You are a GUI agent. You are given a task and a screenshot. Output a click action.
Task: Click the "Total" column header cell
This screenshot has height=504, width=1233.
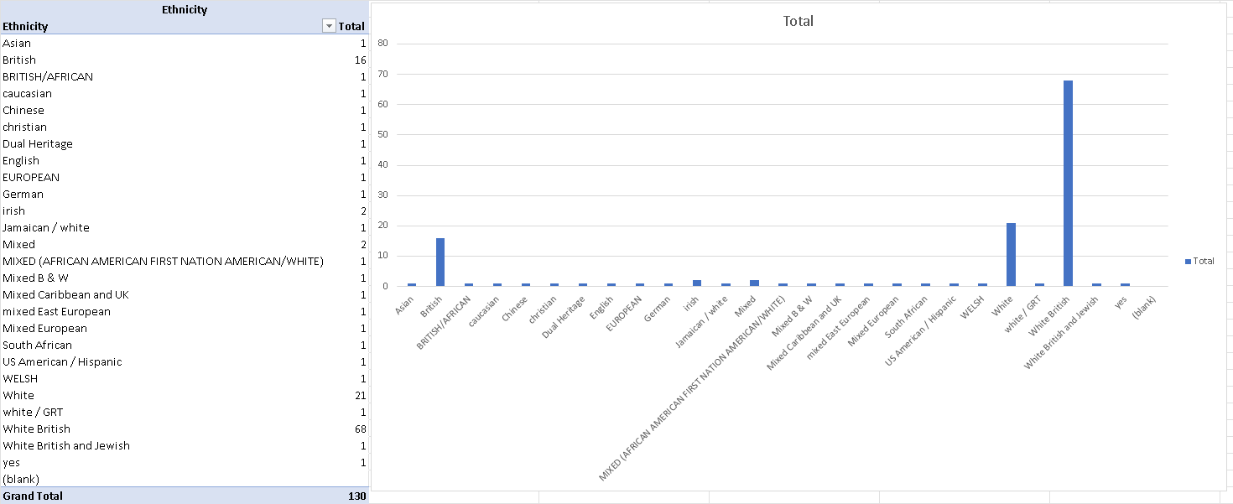(351, 27)
